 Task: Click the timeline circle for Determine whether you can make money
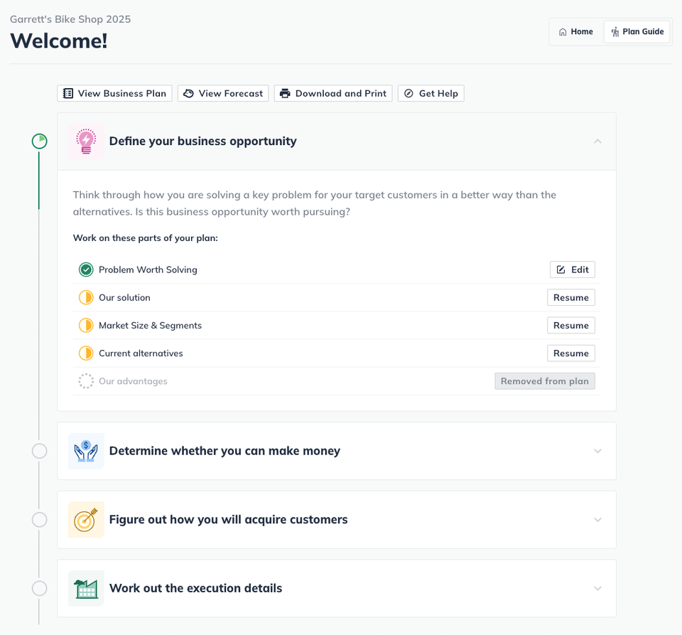pos(40,451)
